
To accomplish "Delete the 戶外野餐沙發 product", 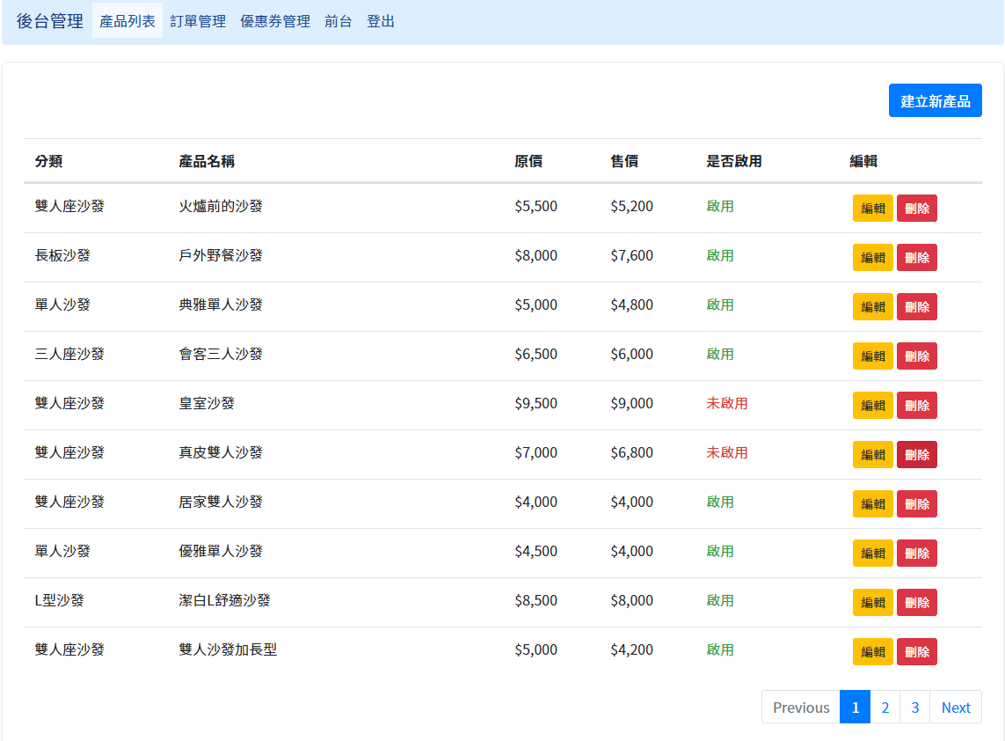I will [x=916, y=257].
